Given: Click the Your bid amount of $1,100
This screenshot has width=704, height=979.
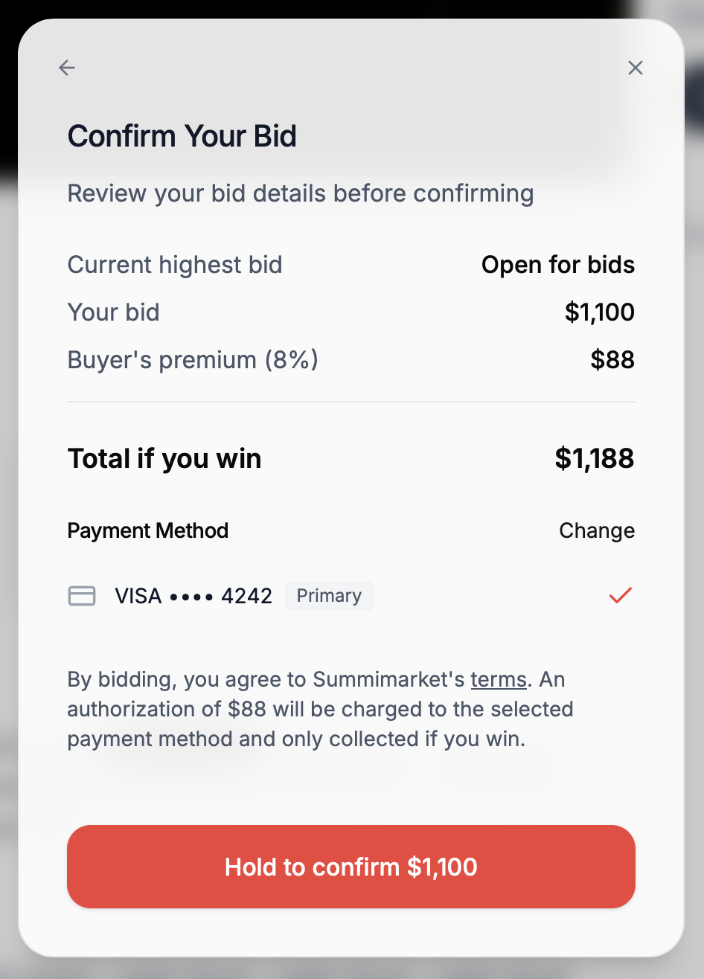Looking at the screenshot, I should point(599,312).
